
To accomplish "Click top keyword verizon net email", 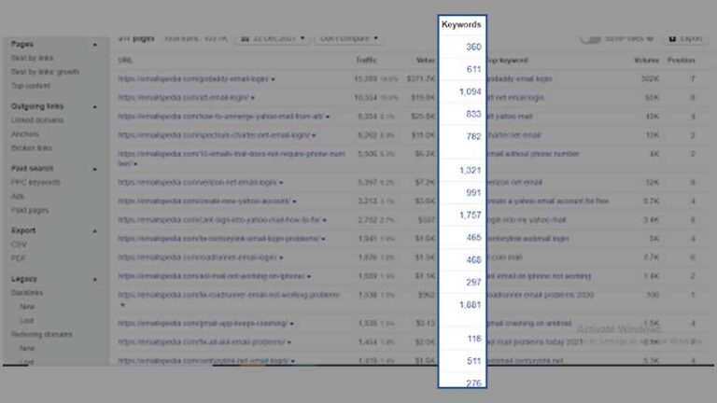I will (514, 182).
